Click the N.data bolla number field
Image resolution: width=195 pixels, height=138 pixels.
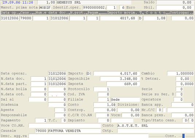click(39, 89)
